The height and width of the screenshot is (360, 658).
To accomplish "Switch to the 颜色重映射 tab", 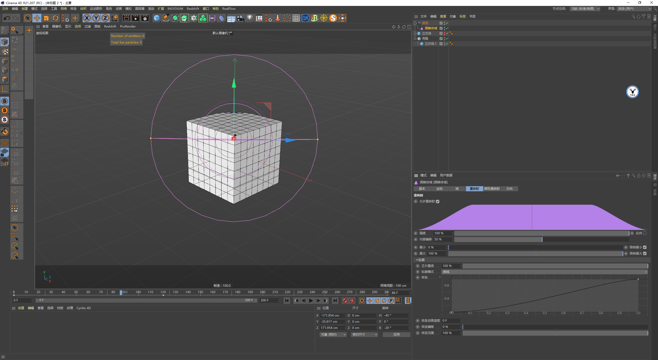I will [492, 189].
